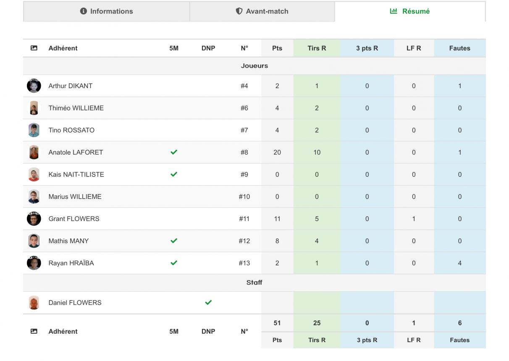Click the Pts column header
This screenshot has height=361, width=509.
coord(277,48)
